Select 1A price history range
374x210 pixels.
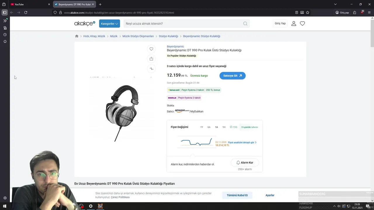pyautogui.click(x=217, y=127)
